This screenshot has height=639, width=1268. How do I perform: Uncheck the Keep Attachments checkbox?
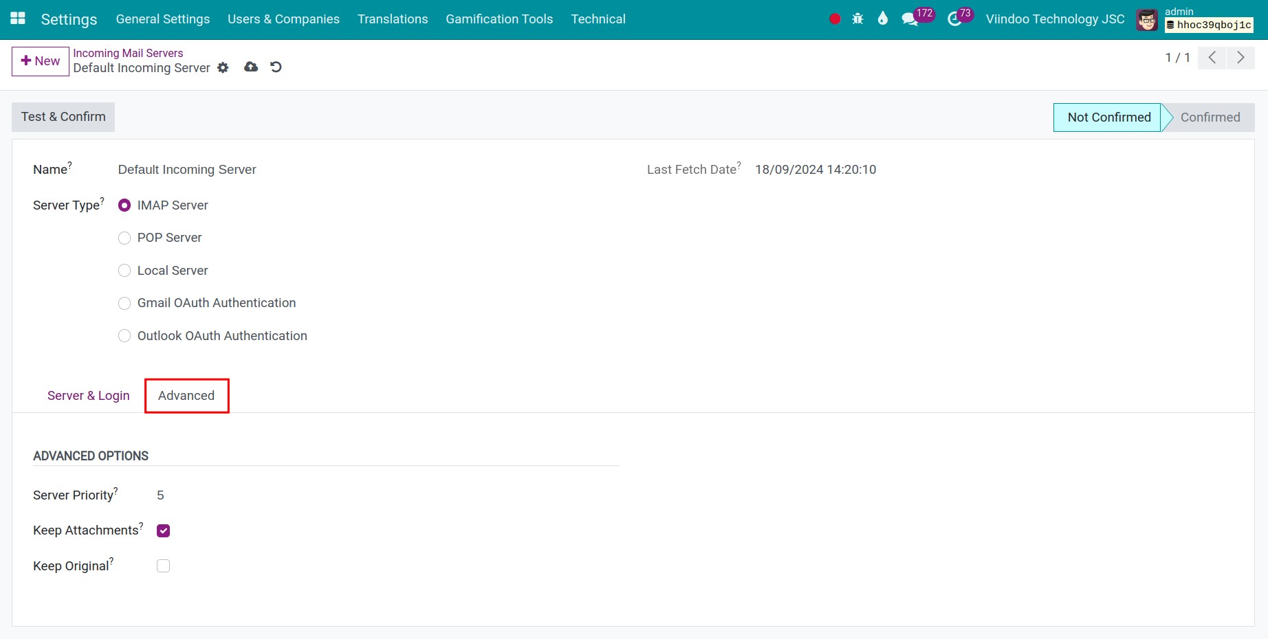click(163, 530)
